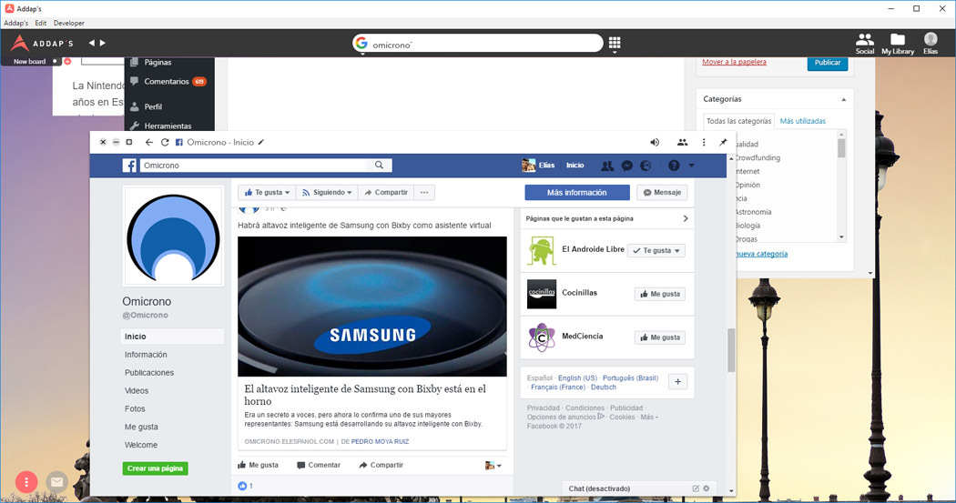
Task: Open the more options ellipsis on page toolbar
Action: pyautogui.click(x=424, y=193)
